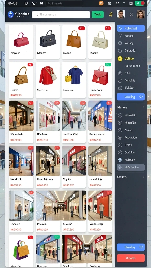Click the orange circle icon in top bar
This screenshot has width=151, height=268.
[101, 3]
